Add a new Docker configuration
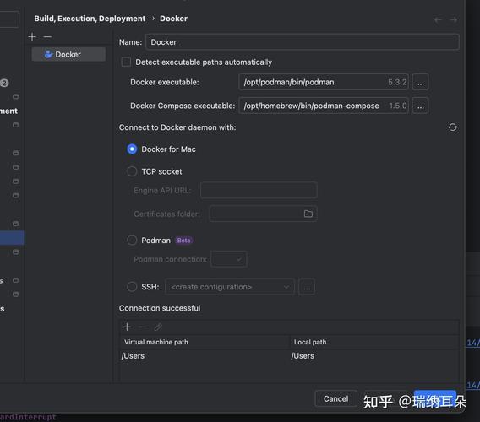The height and width of the screenshot is (422, 480). (32, 36)
